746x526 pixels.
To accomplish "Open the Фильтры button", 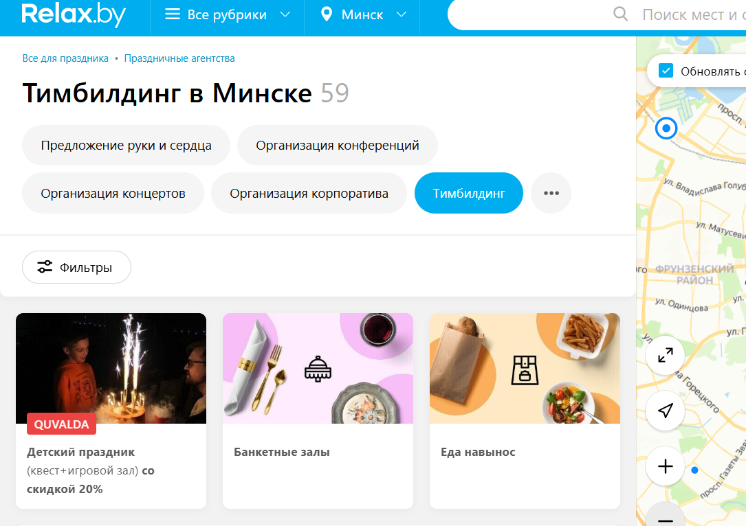I will 76,267.
